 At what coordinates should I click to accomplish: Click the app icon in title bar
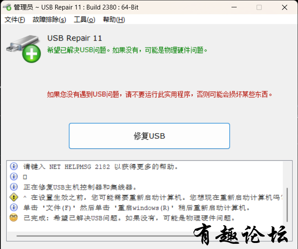click(7, 7)
